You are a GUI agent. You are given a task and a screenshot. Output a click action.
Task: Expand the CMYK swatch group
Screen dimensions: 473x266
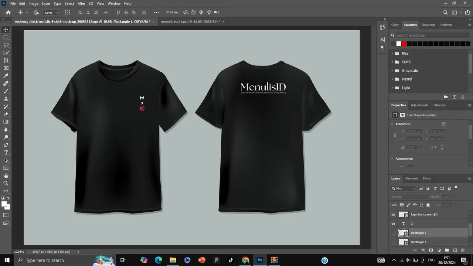(x=392, y=62)
